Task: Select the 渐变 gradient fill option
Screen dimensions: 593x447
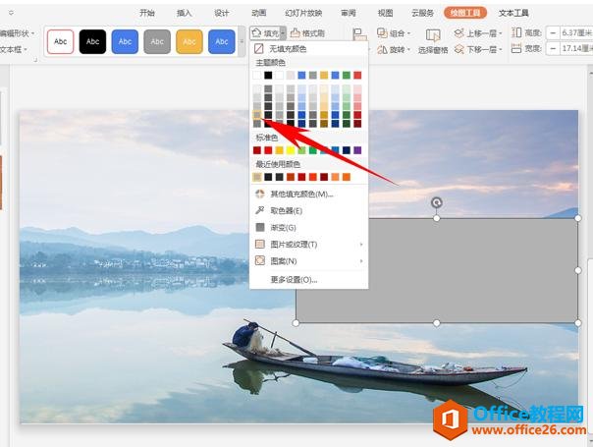Action: pyautogui.click(x=259, y=228)
